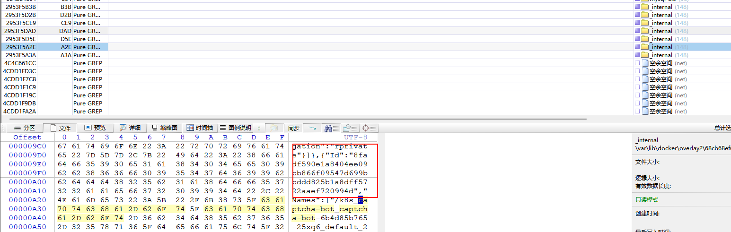Viewport: 731px width, 232px height.
Task: Click the 同步 sync button
Action: (293, 128)
